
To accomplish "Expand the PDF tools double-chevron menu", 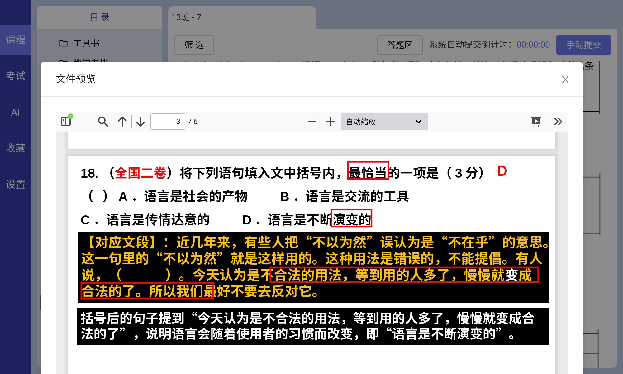I will [558, 122].
